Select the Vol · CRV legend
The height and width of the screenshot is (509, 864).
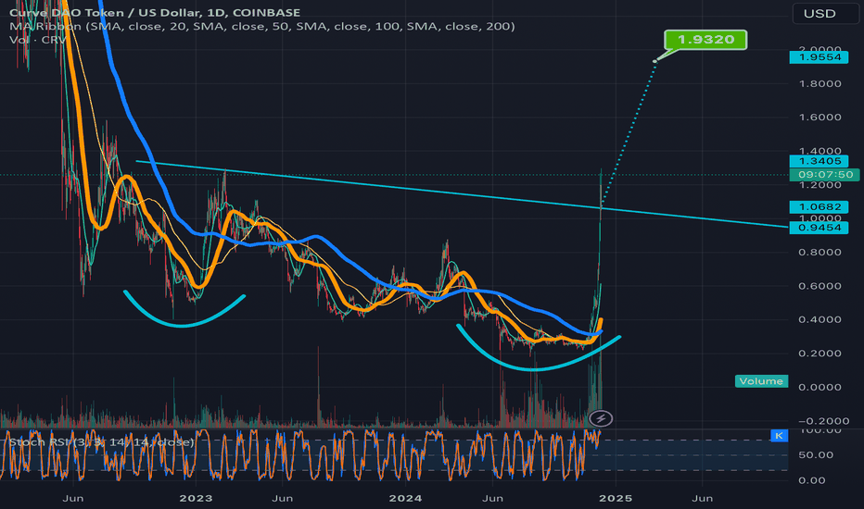(37, 40)
